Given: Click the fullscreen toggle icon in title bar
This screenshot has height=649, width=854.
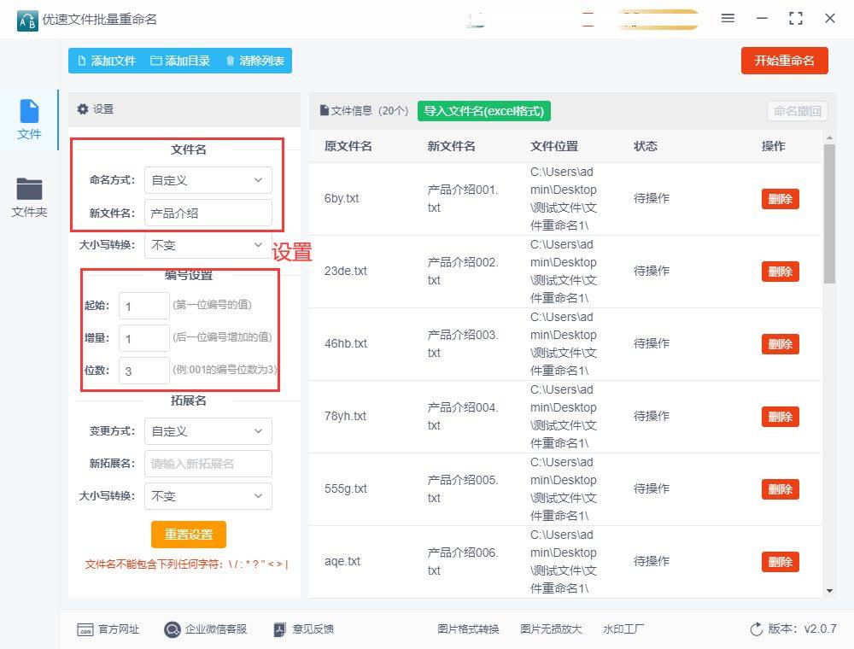Looking at the screenshot, I should point(796,19).
